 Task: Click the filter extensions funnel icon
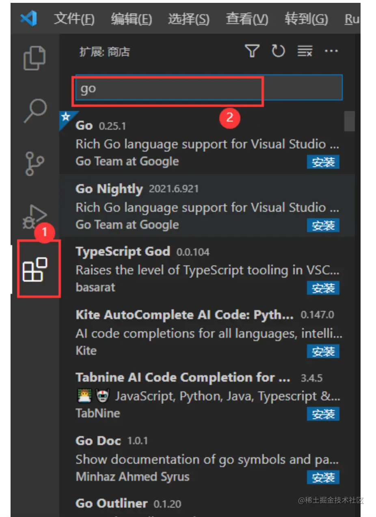click(x=252, y=51)
